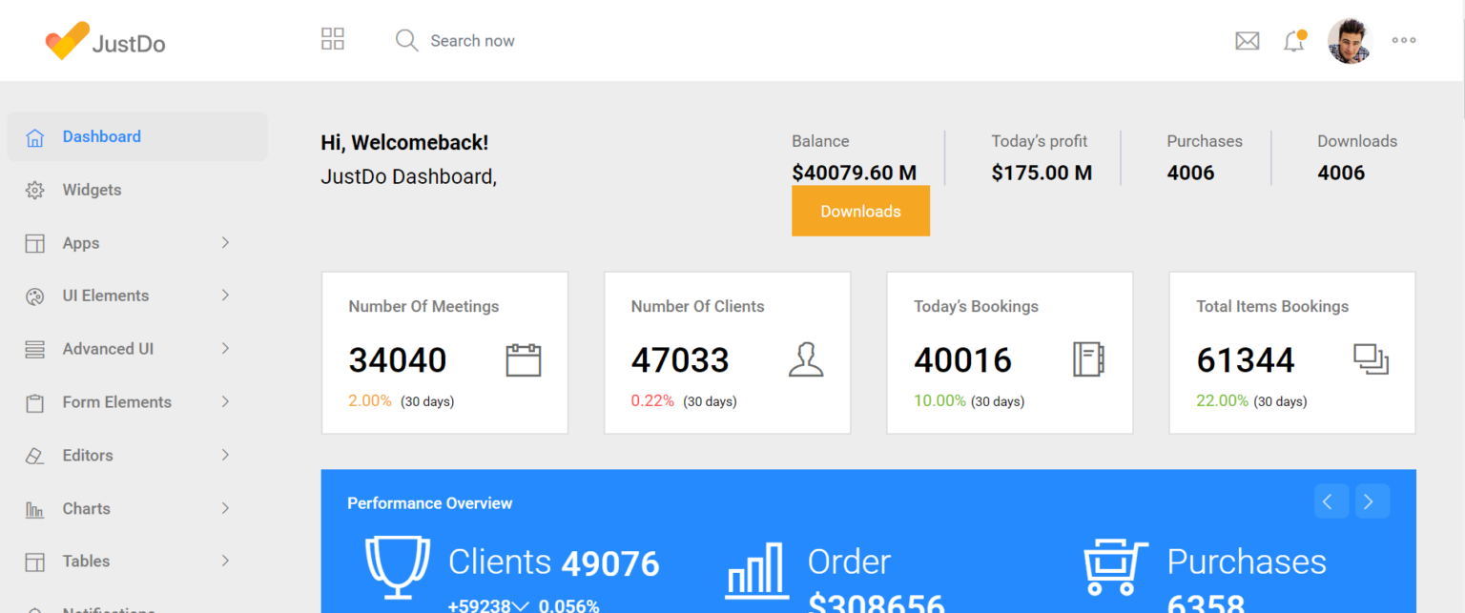Select the Dashboard home icon
Image resolution: width=1465 pixels, height=613 pixels.
tap(34, 136)
